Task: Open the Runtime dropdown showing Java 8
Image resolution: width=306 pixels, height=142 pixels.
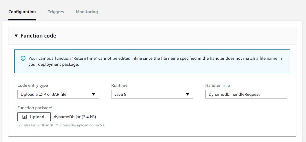Action: pos(152,94)
